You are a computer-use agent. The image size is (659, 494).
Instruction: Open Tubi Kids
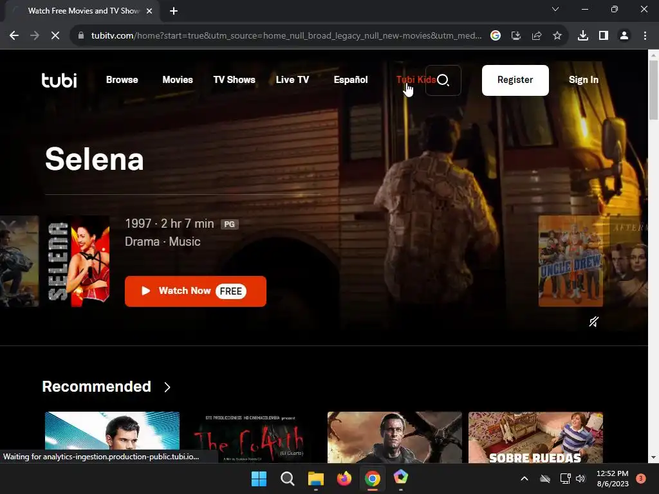pos(415,80)
